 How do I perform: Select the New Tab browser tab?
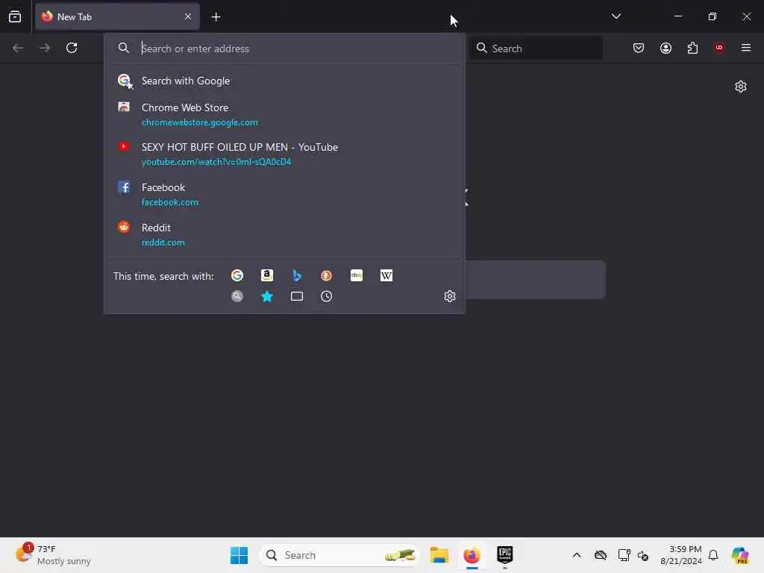[117, 16]
